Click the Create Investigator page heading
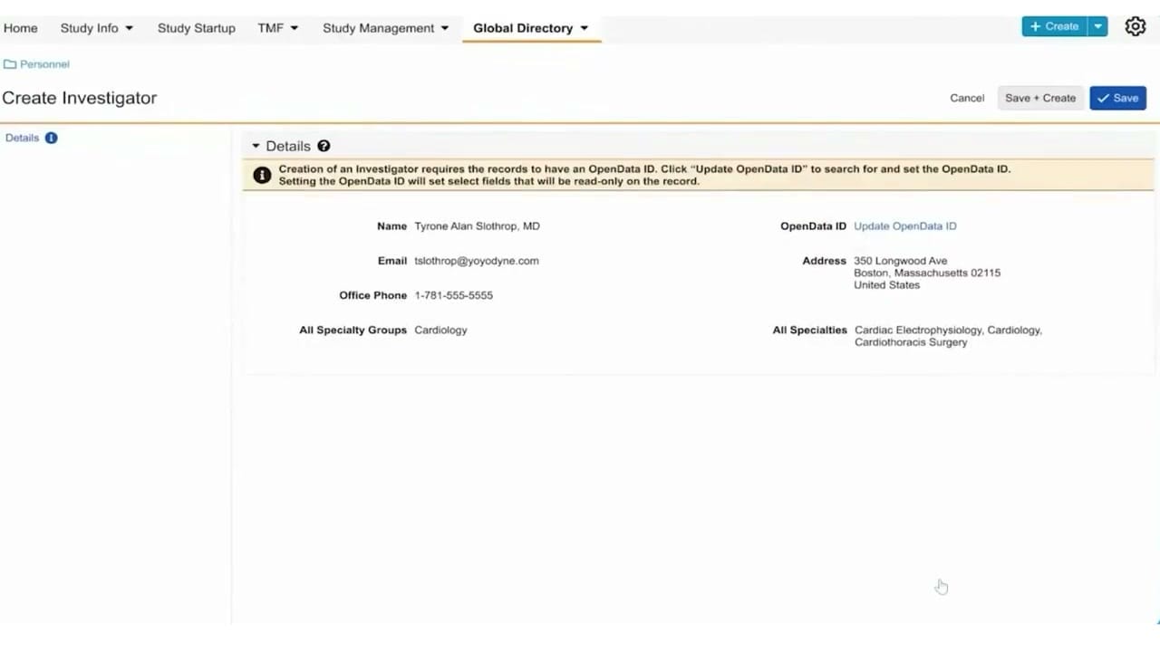Screen dimensions: 1160x652 coord(80,98)
